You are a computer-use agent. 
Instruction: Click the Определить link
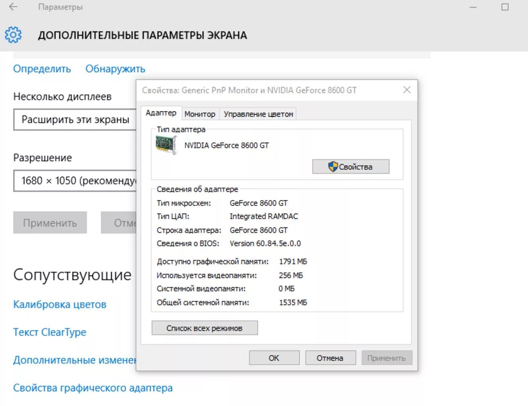42,69
